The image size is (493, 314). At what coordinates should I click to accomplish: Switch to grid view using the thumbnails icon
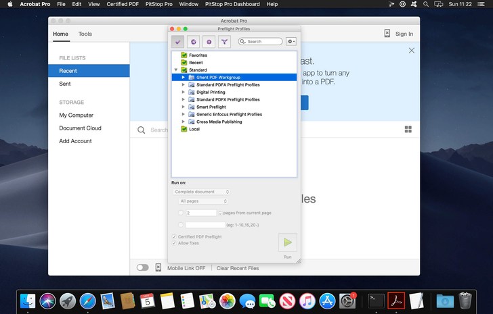tap(408, 130)
